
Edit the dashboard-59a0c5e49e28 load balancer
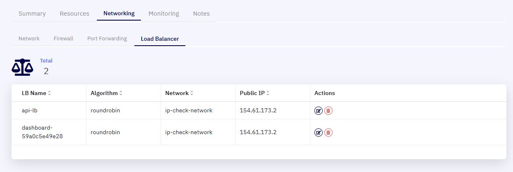(319, 132)
